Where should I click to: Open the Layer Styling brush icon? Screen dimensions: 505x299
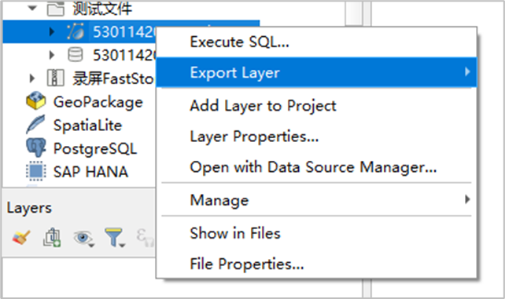click(x=21, y=238)
